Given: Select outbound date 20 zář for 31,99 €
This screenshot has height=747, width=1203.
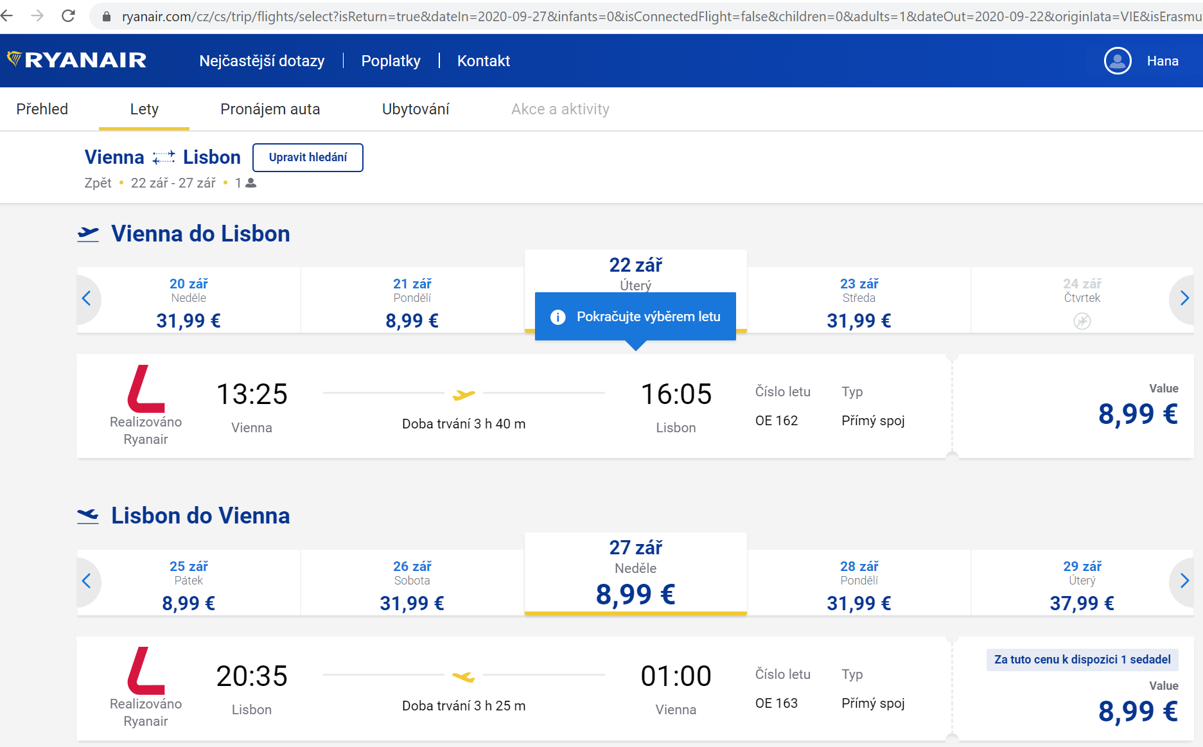Looking at the screenshot, I should coord(189,300).
